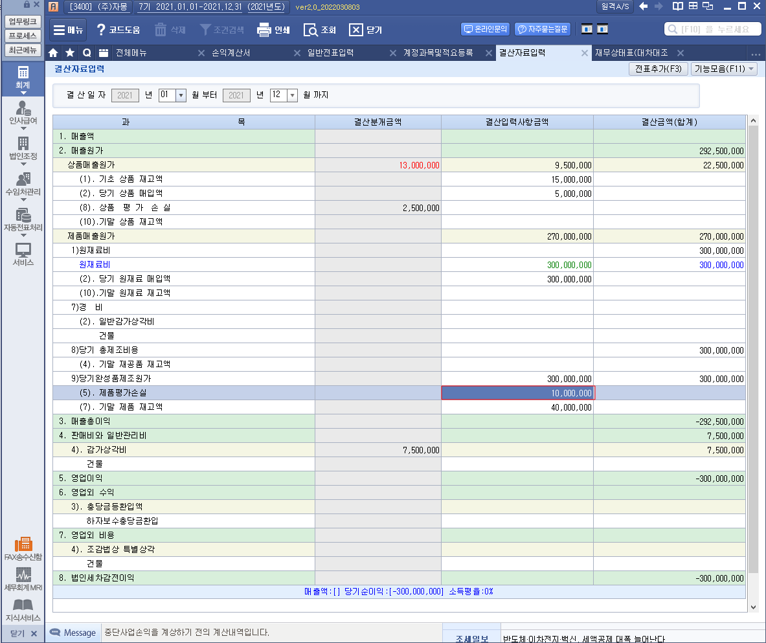Open the 회계 calculator module in sidebar

point(23,73)
